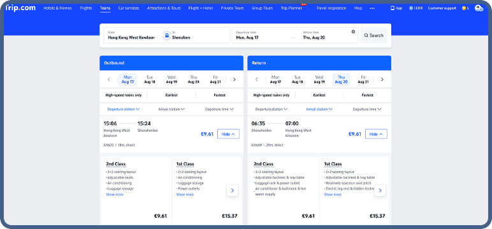
Task: Sort Outbound trains by Fastest
Action: click(x=219, y=95)
